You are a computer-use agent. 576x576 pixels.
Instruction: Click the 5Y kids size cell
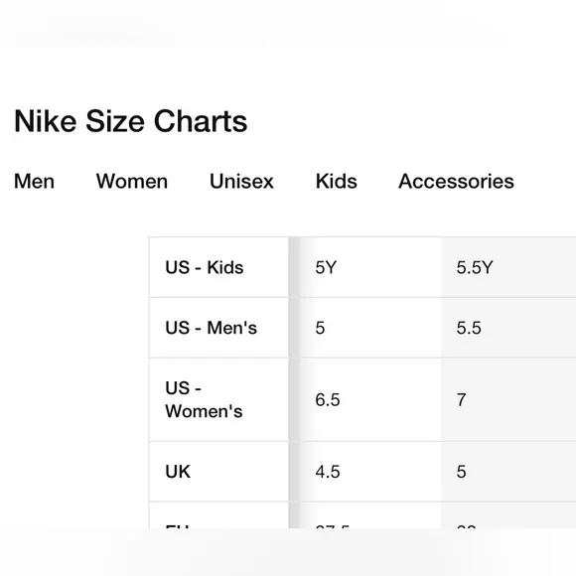click(370, 267)
